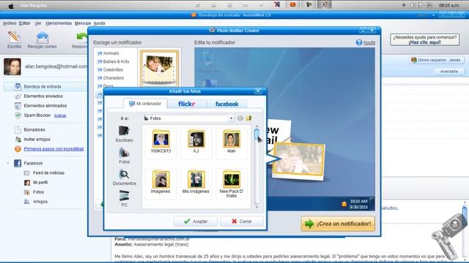
Task: Click the Escribir compose icon
Action: point(14,39)
